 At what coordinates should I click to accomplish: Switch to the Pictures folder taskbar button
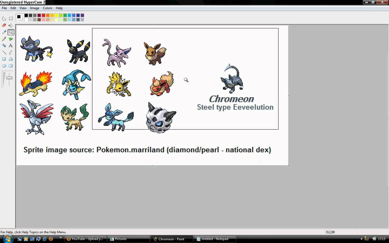coord(129,239)
